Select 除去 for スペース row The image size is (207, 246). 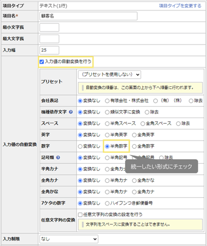click(178, 124)
